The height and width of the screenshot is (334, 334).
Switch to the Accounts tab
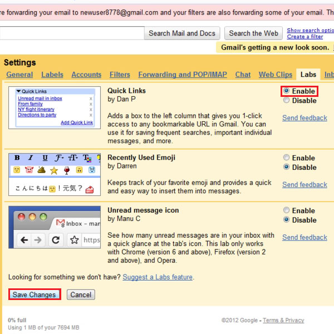pos(86,75)
